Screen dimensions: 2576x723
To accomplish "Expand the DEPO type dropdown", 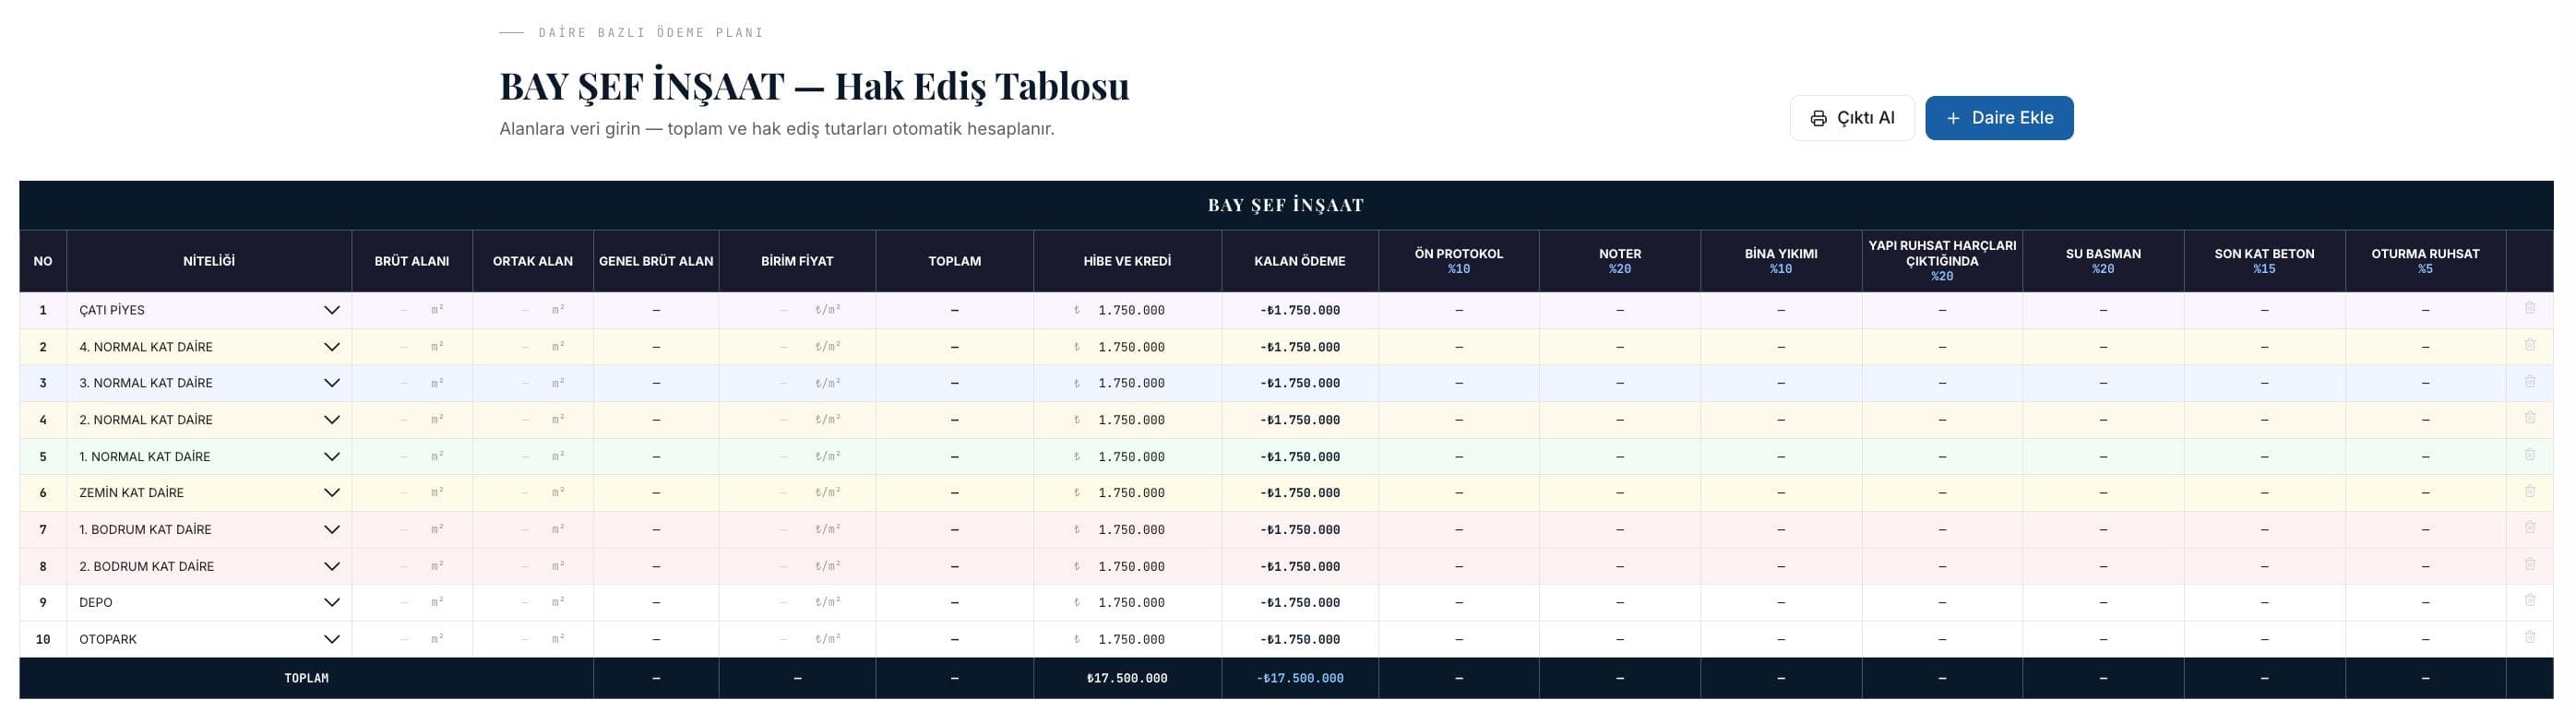I will (209, 602).
